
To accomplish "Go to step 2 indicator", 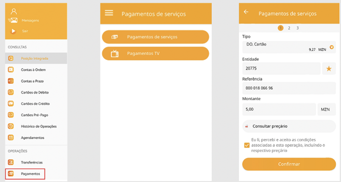I will 289,28.
